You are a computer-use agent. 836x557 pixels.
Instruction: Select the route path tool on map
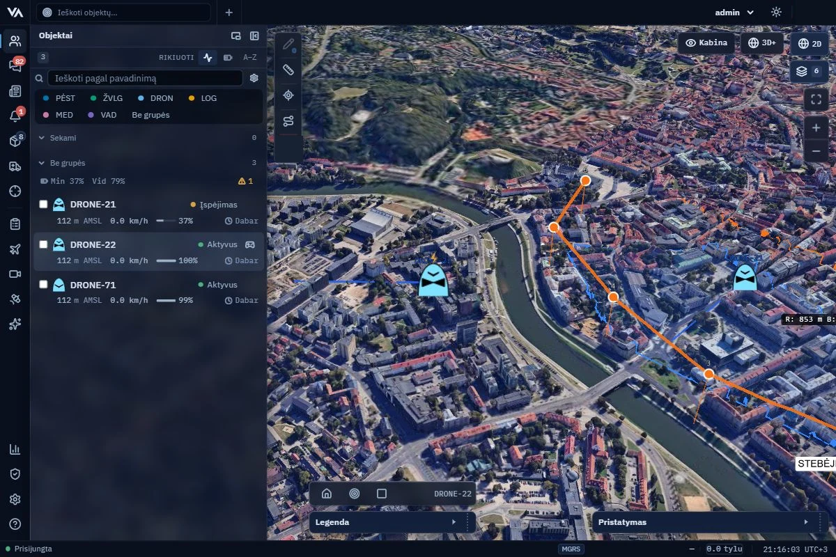coord(288,121)
